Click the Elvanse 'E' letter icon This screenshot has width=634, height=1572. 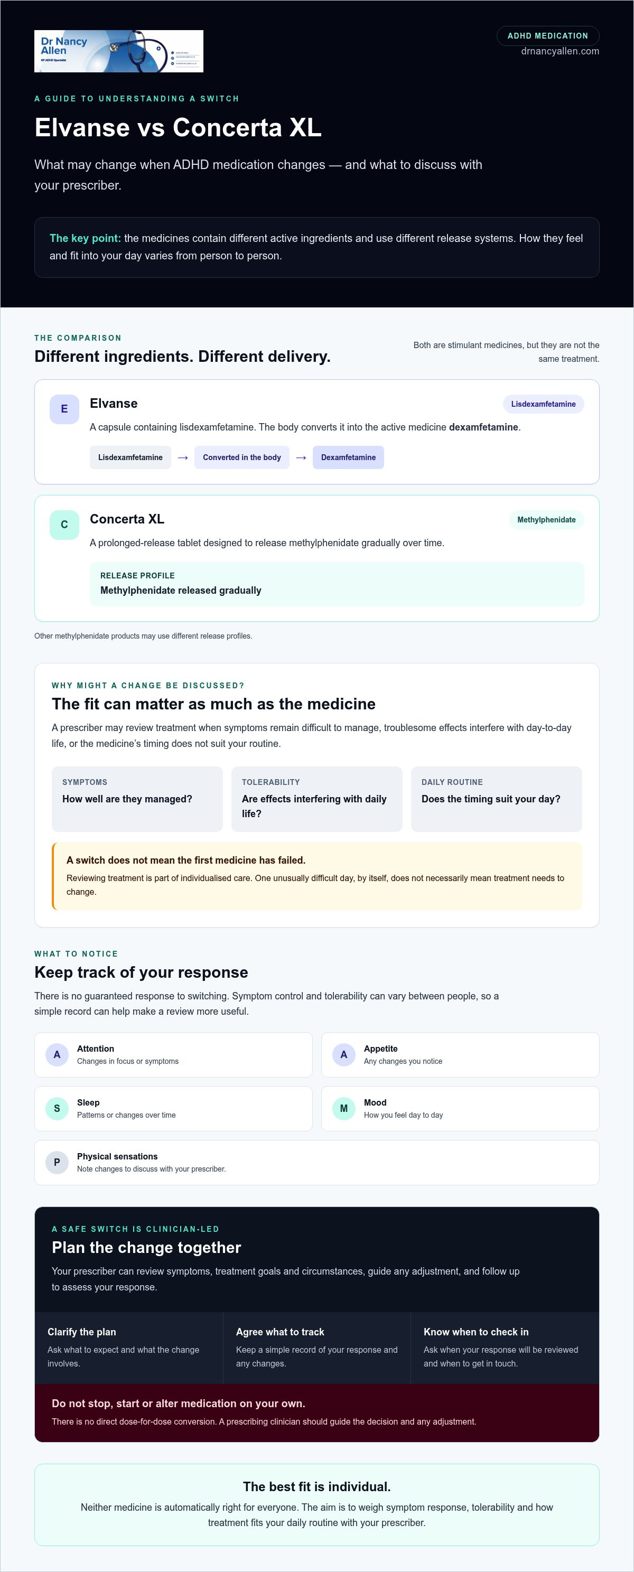click(64, 409)
